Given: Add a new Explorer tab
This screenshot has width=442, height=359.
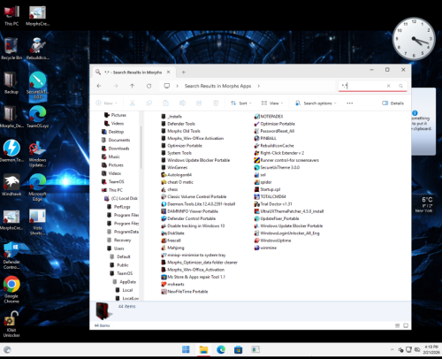Looking at the screenshot, I should coord(183,73).
